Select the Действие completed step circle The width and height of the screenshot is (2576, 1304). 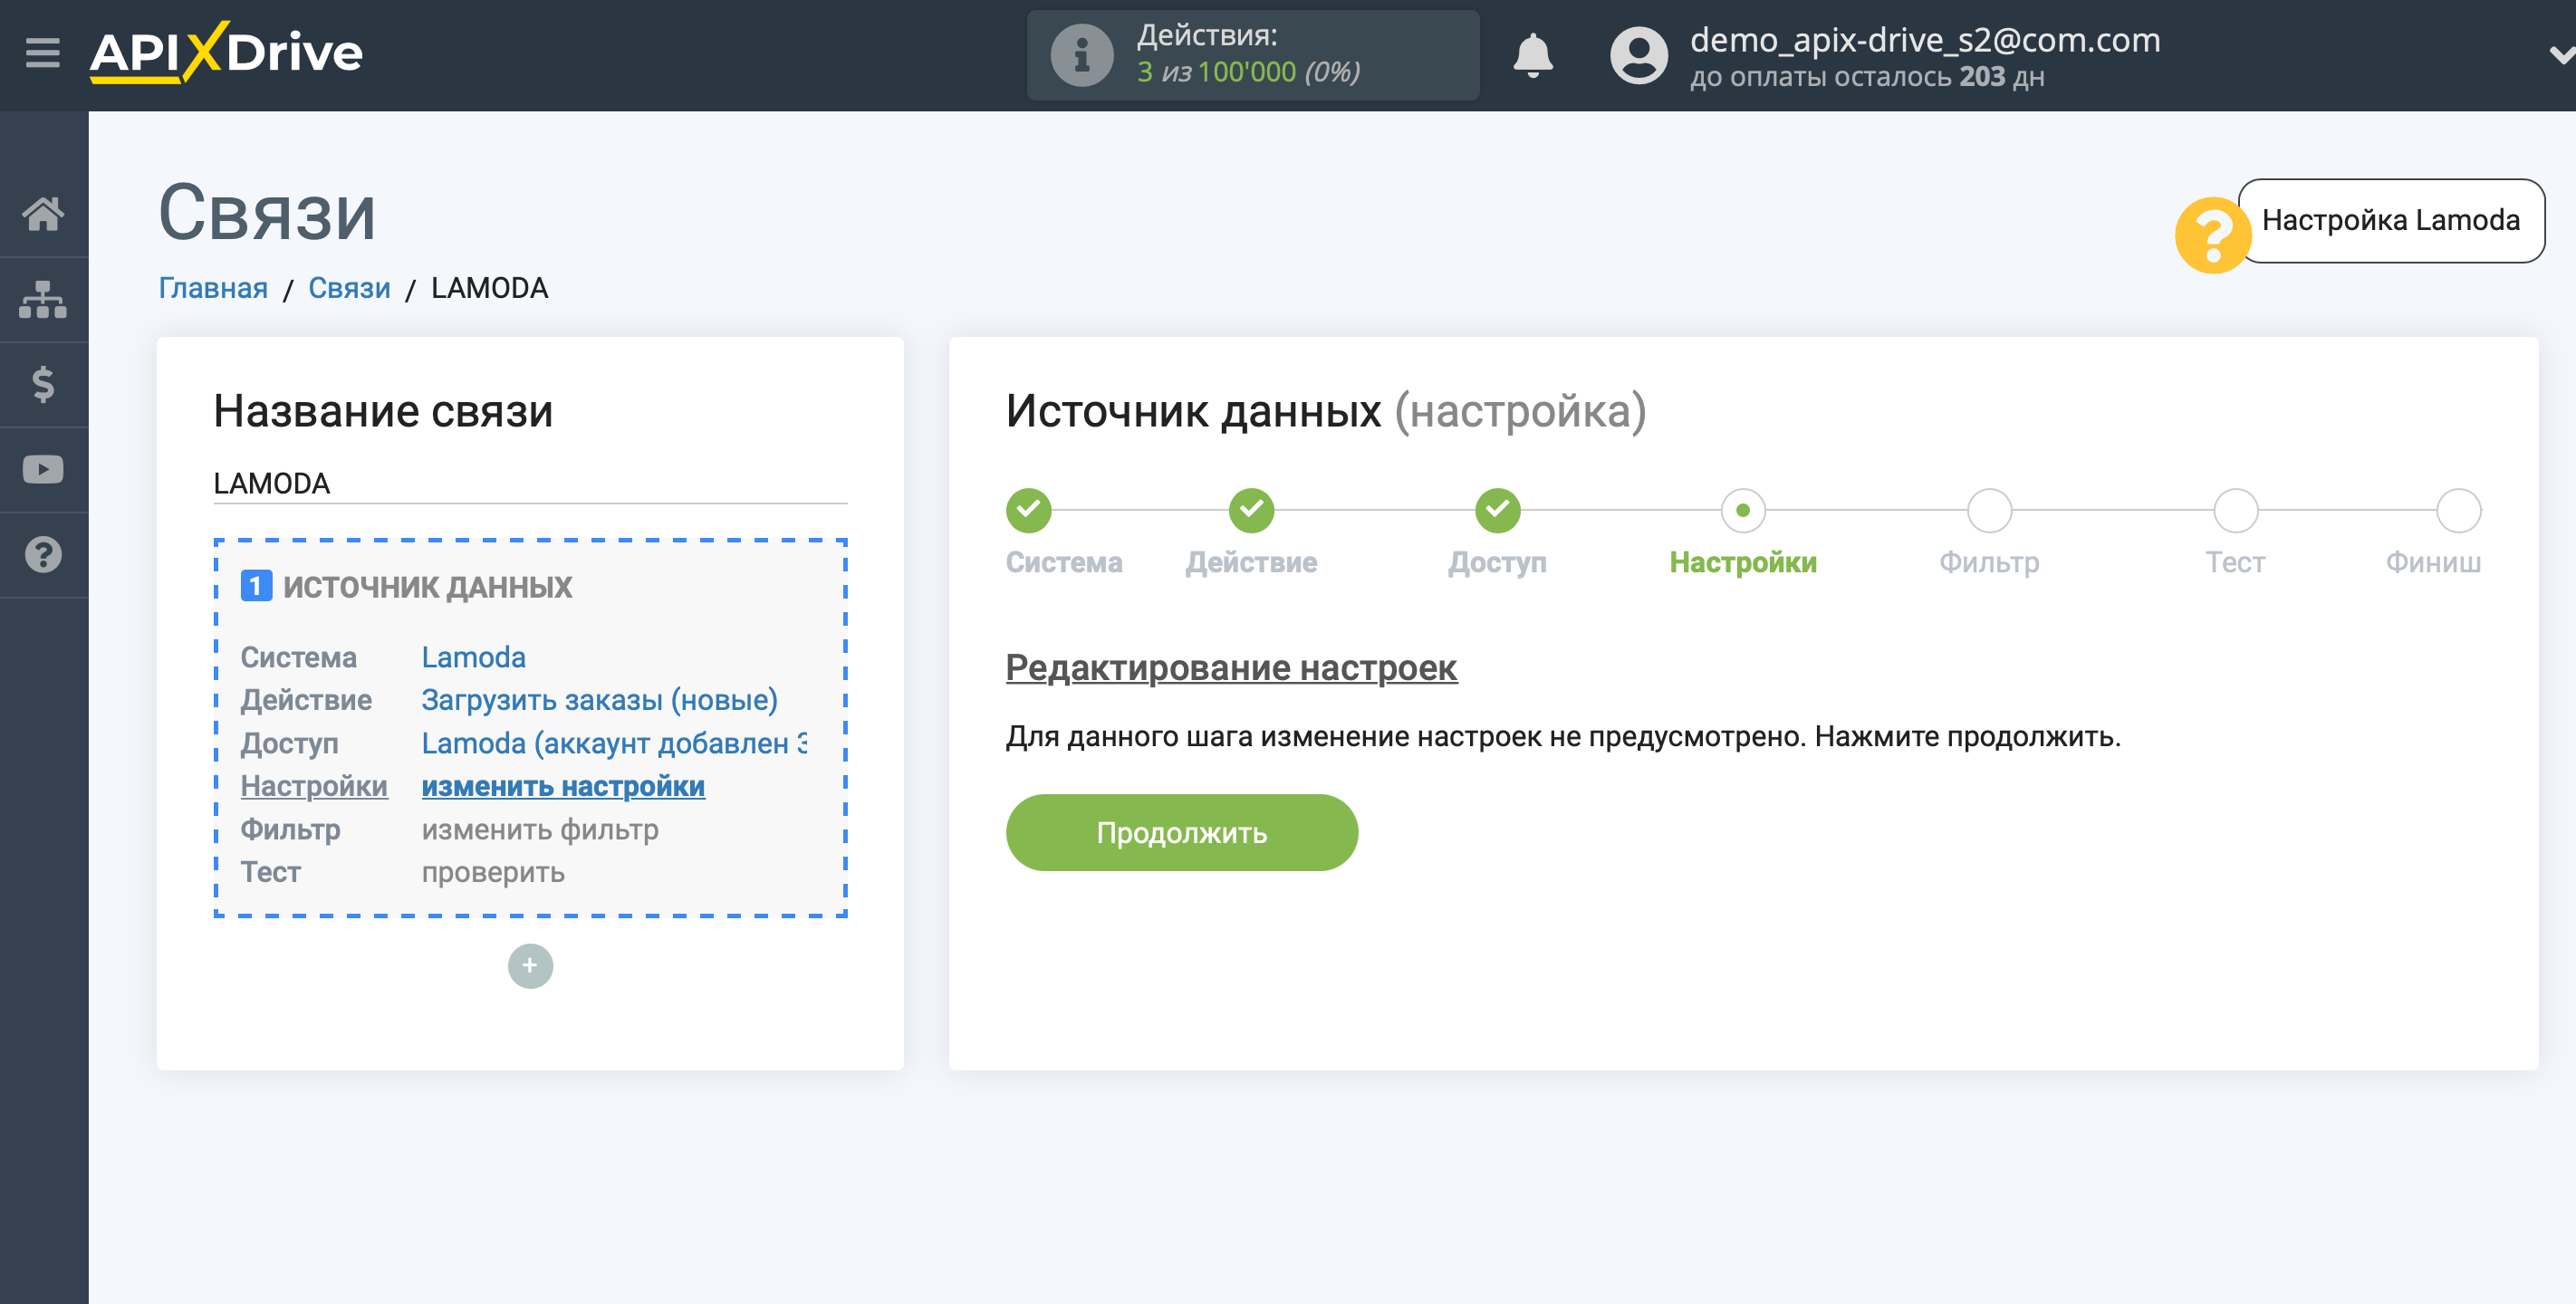(x=1251, y=511)
